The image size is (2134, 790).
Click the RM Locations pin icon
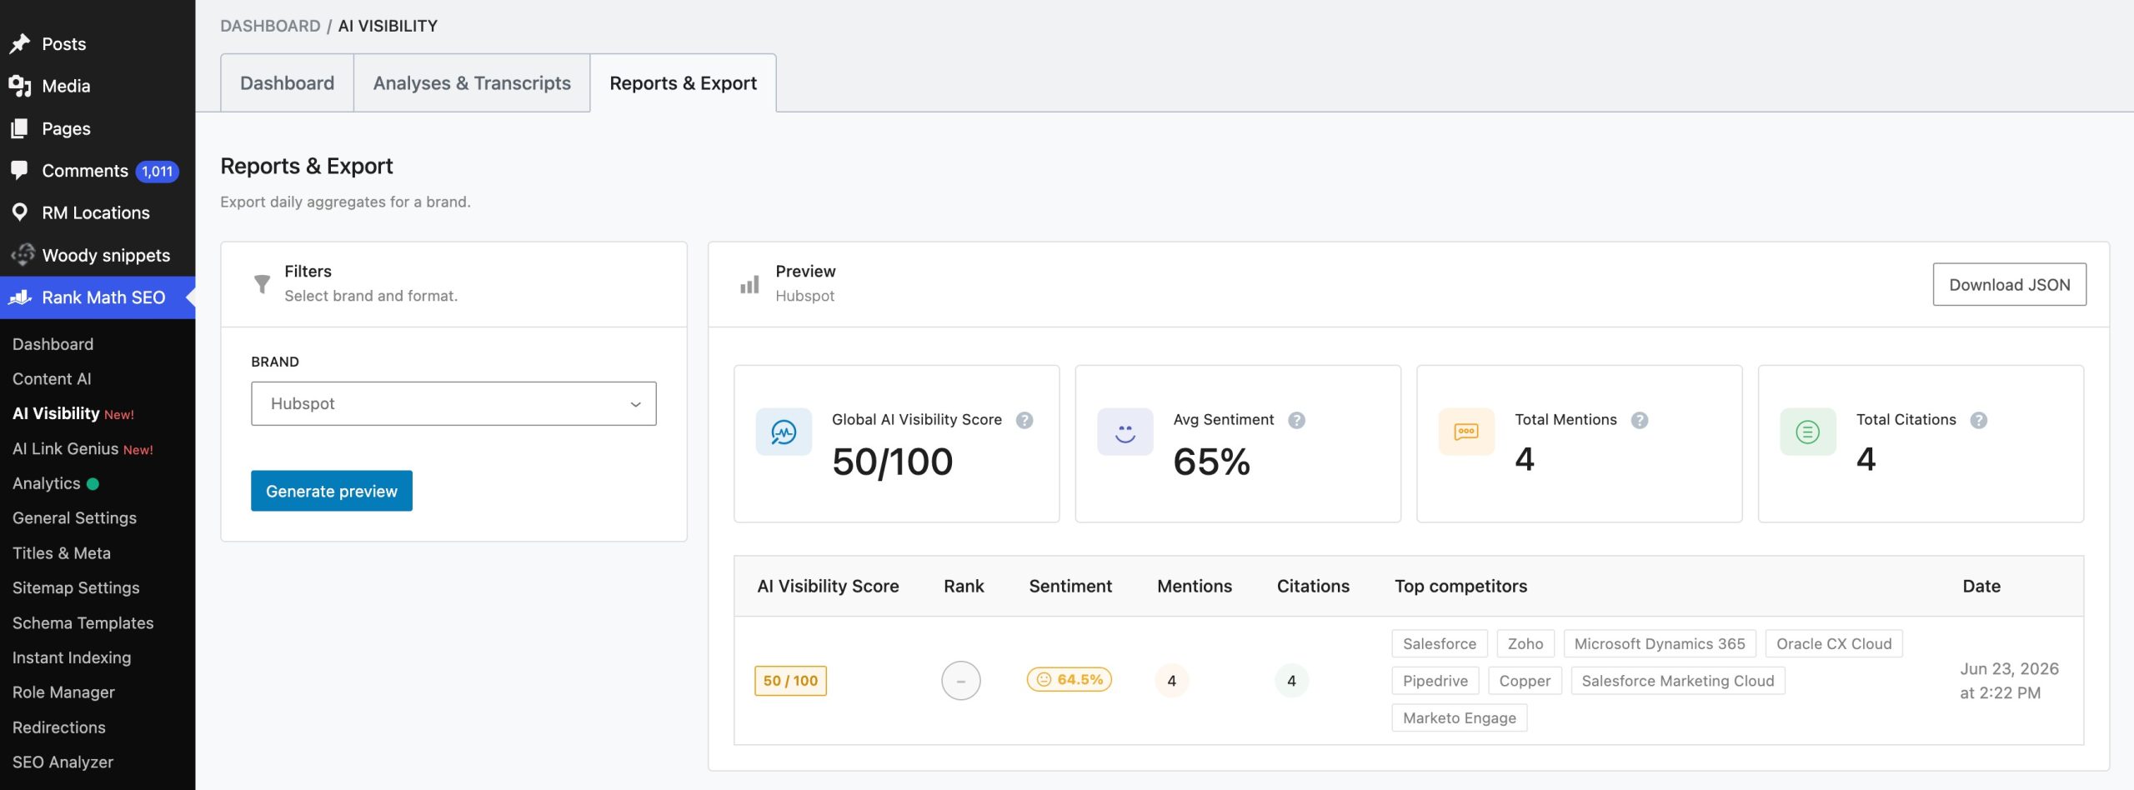pyautogui.click(x=20, y=212)
